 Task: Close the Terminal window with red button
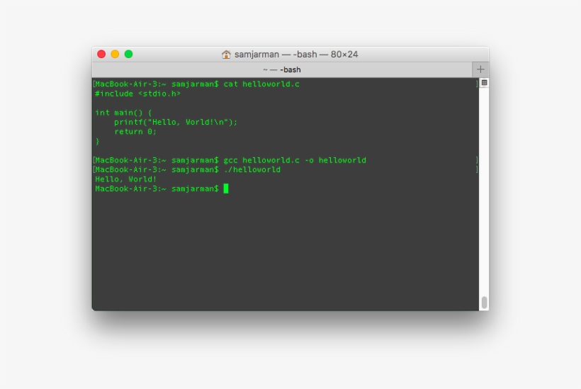(x=101, y=54)
